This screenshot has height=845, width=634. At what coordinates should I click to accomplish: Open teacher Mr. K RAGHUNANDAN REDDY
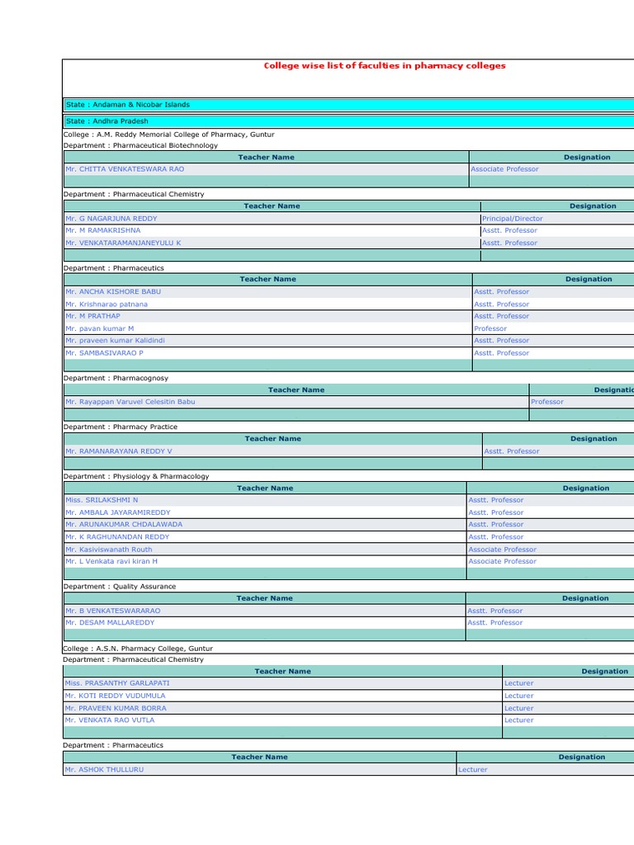[x=117, y=537]
